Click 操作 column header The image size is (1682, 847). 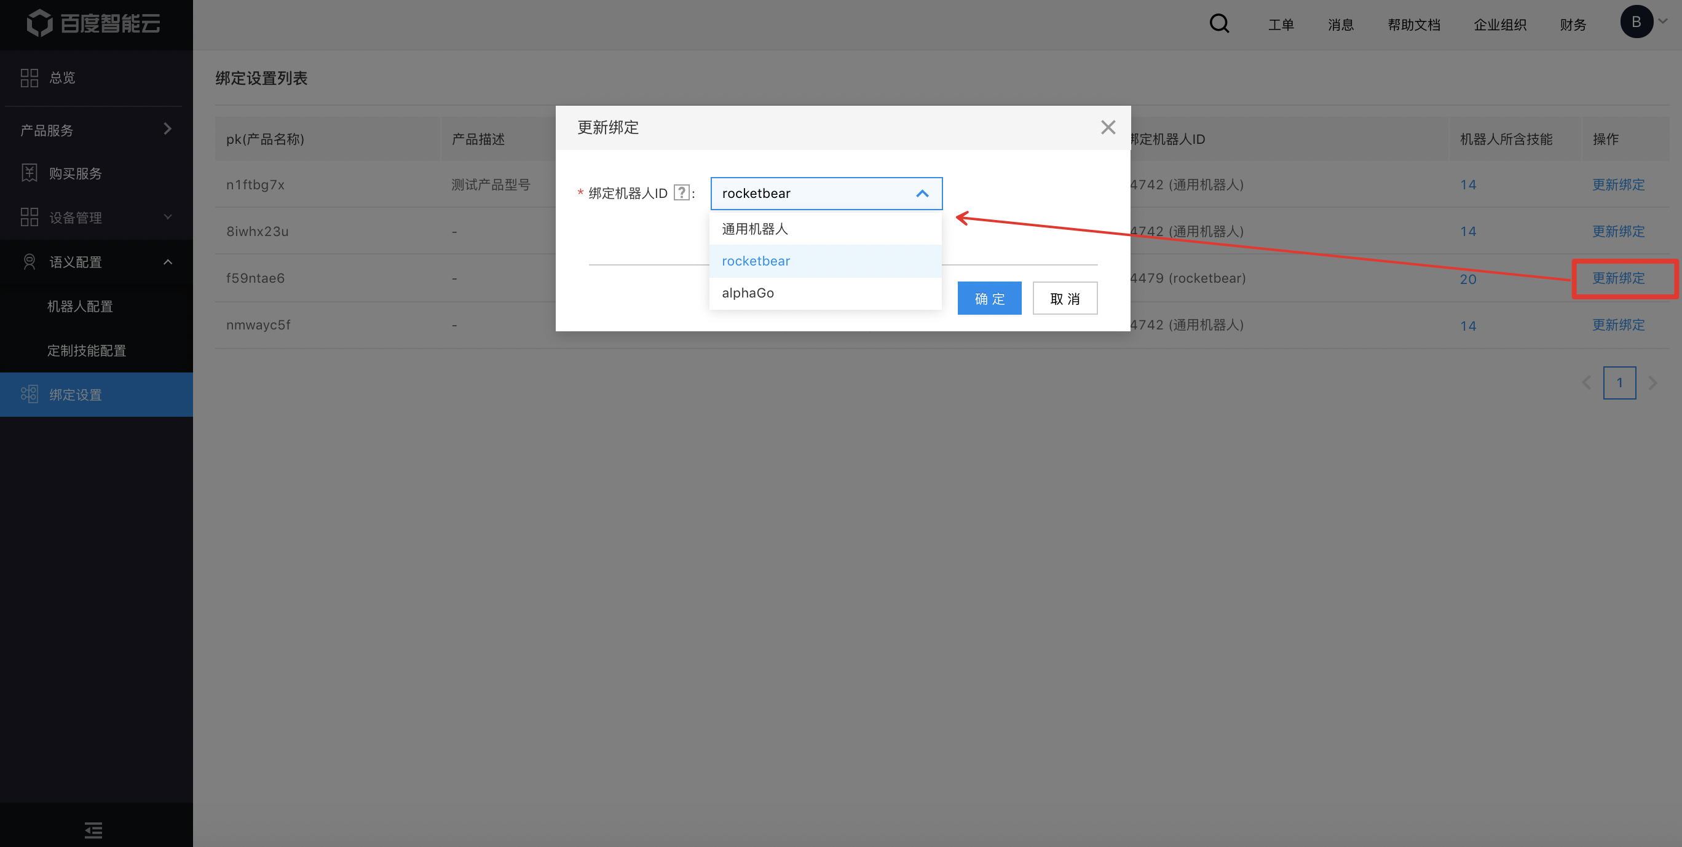pos(1605,139)
